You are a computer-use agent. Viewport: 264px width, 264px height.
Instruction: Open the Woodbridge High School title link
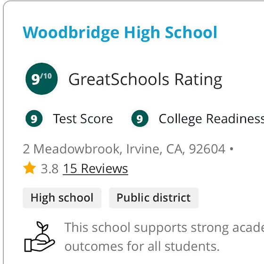[120, 33]
